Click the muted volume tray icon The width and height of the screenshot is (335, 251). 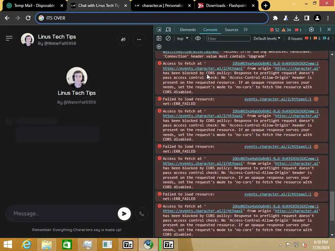[304, 244]
